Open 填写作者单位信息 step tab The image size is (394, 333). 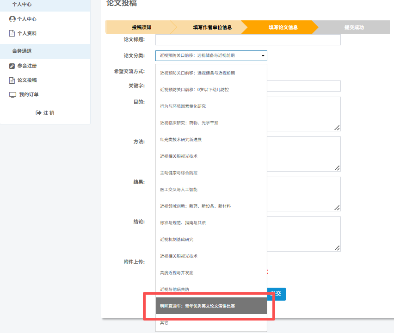click(x=212, y=27)
